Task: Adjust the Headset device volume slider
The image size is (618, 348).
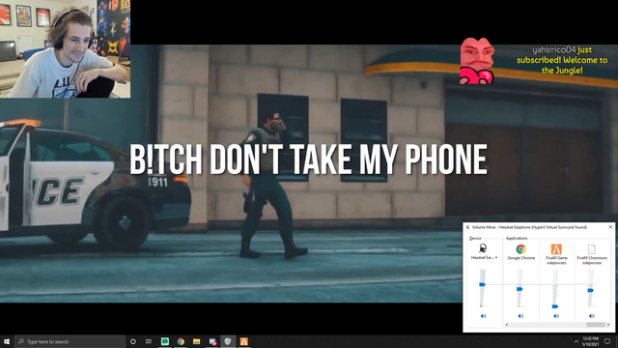Action: [482, 284]
